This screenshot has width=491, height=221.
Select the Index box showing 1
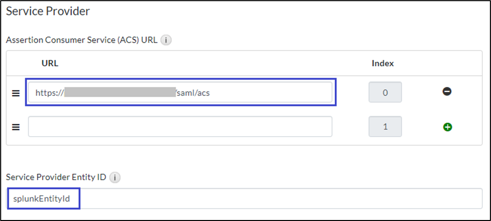point(385,127)
